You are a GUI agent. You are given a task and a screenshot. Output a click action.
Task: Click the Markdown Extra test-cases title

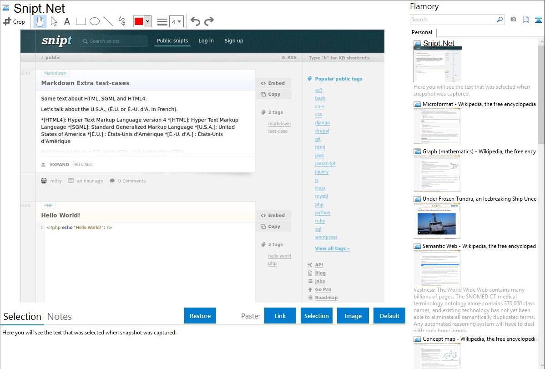85,83
